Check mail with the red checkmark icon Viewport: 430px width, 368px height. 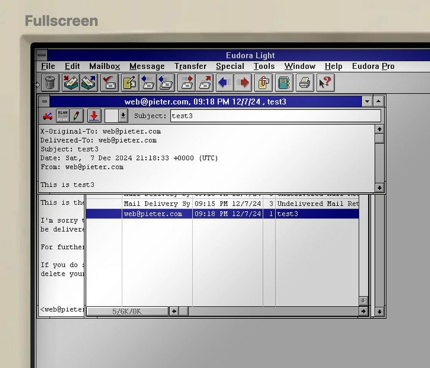pos(110,82)
